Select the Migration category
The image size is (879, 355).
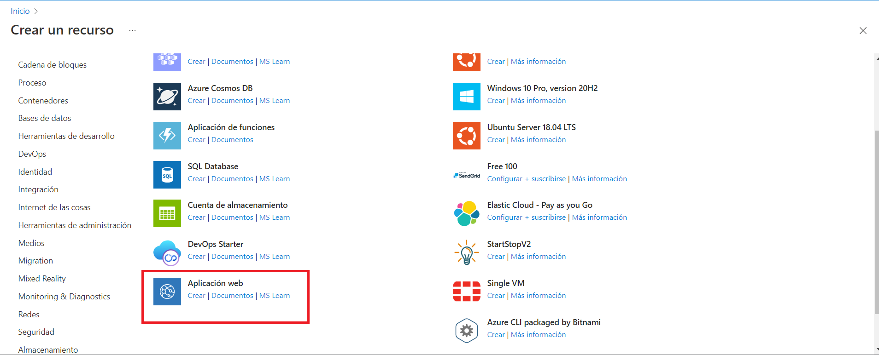[x=35, y=261]
